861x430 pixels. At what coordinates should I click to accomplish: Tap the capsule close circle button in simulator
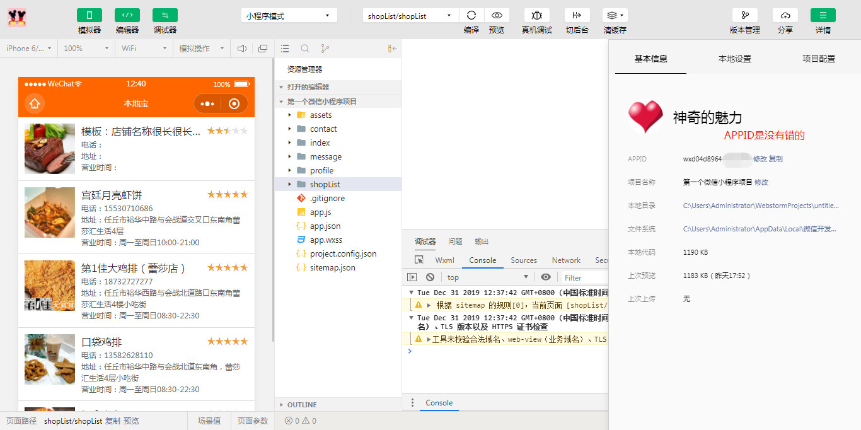[x=234, y=104]
